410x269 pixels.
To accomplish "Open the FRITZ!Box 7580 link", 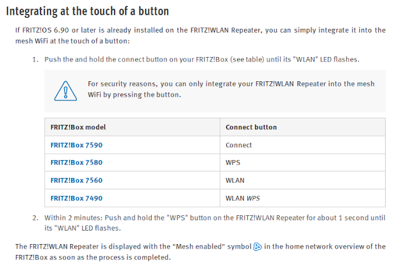I will (x=76, y=163).
